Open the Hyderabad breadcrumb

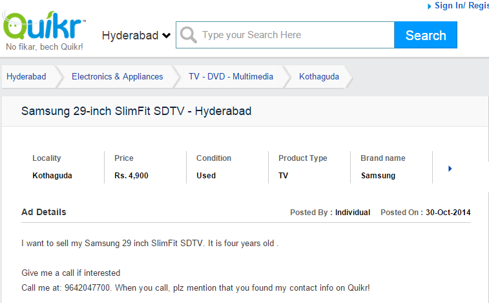click(x=26, y=76)
